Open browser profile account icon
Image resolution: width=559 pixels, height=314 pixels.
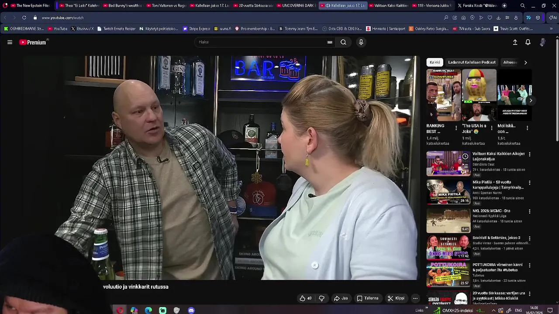[x=516, y=18]
